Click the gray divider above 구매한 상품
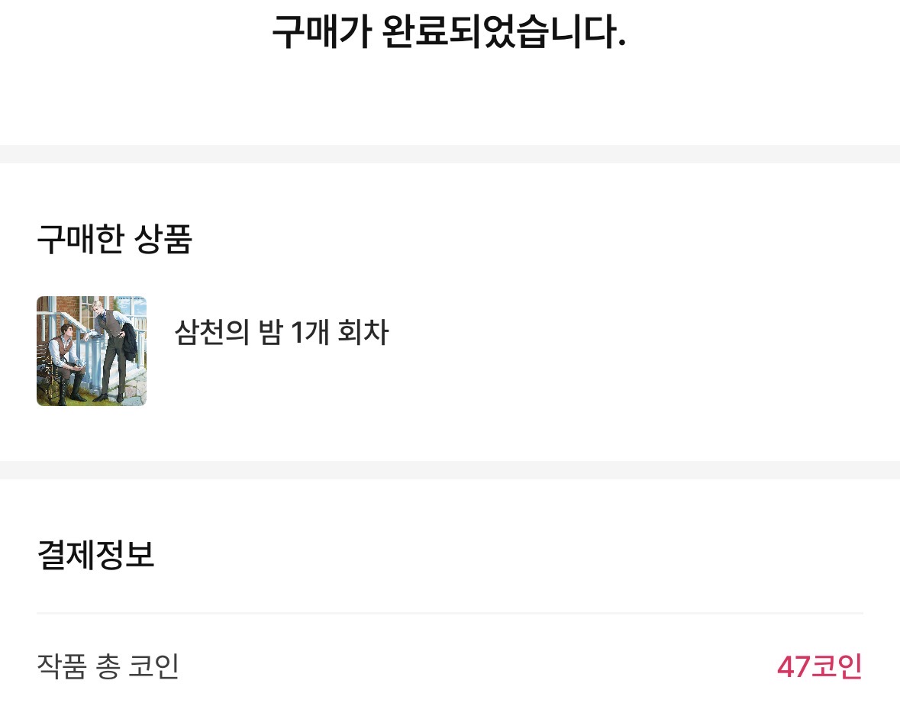 tap(450, 153)
